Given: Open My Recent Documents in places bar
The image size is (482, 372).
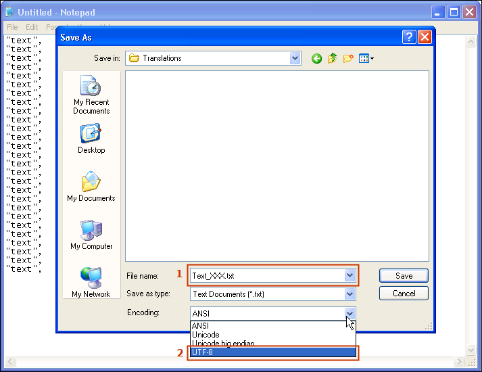Looking at the screenshot, I should [x=91, y=95].
